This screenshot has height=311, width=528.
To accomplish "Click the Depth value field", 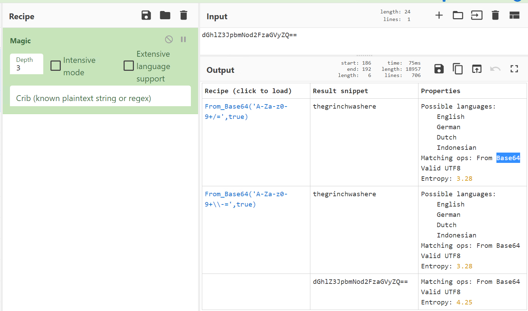I will (26, 68).
